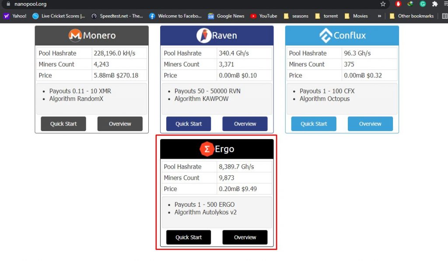The image size is (448, 261).
Task: Open the Other bookmarks folder
Action: 411,16
